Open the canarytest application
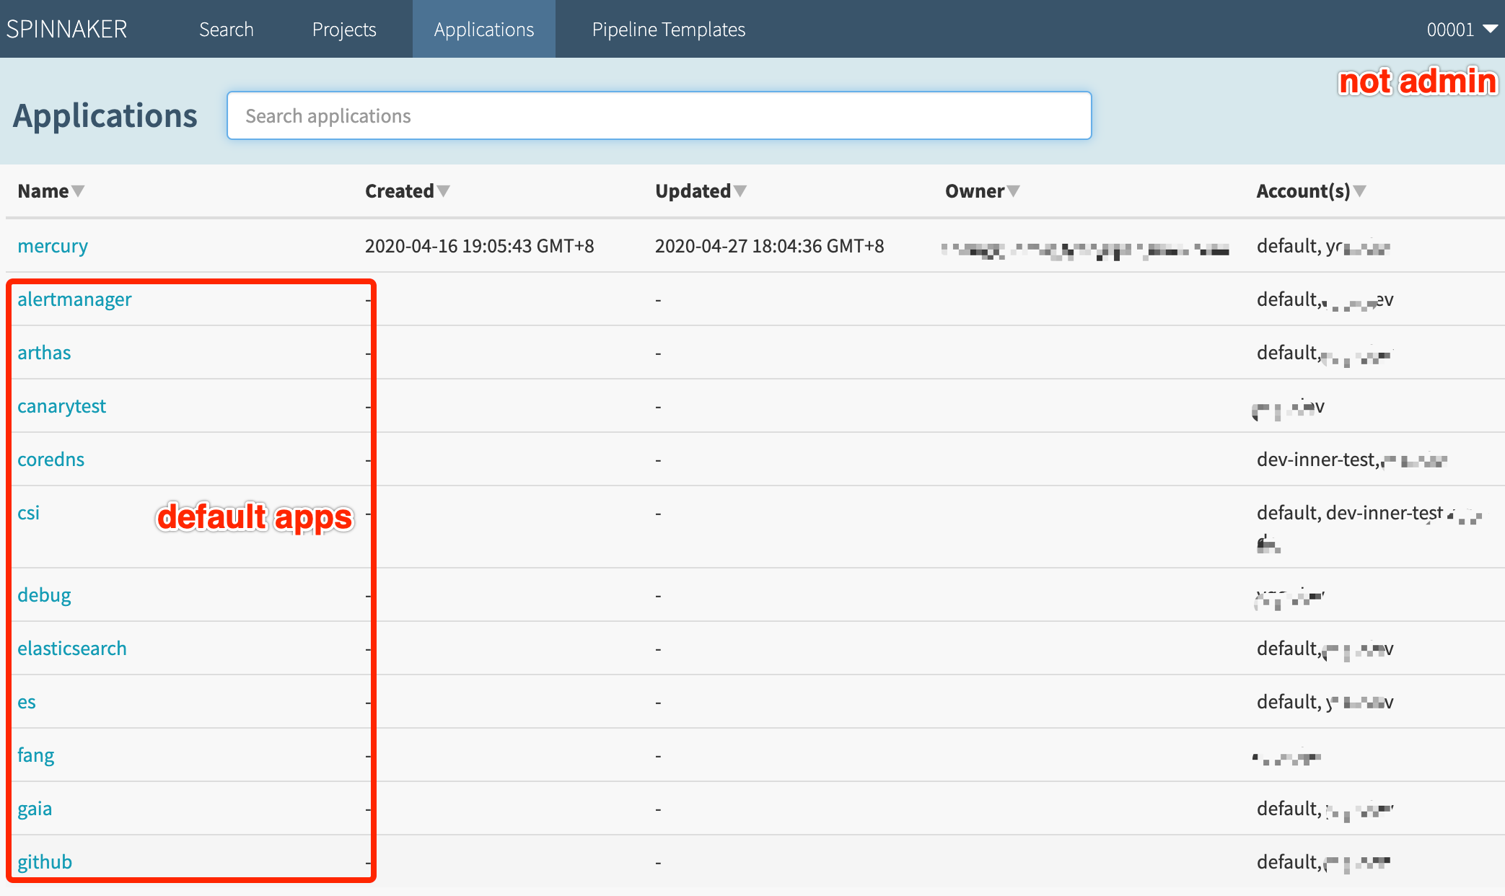This screenshot has height=896, width=1505. point(61,405)
